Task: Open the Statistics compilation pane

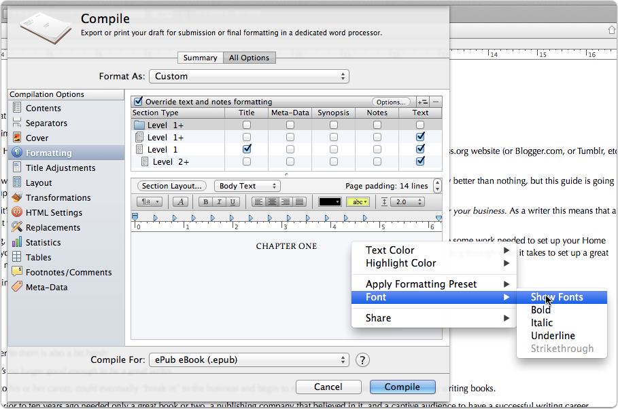Action: (x=43, y=242)
